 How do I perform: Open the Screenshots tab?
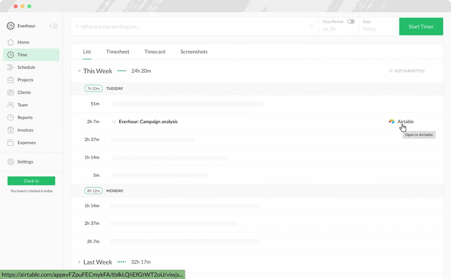[194, 52]
